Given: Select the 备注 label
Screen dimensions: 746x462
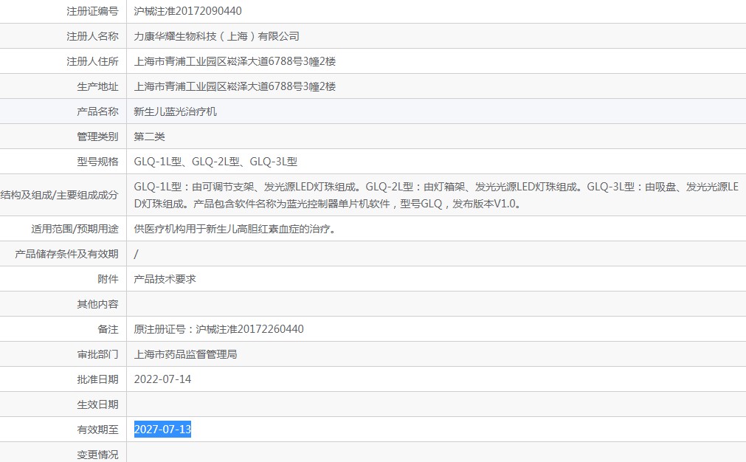Looking at the screenshot, I should pos(108,329).
